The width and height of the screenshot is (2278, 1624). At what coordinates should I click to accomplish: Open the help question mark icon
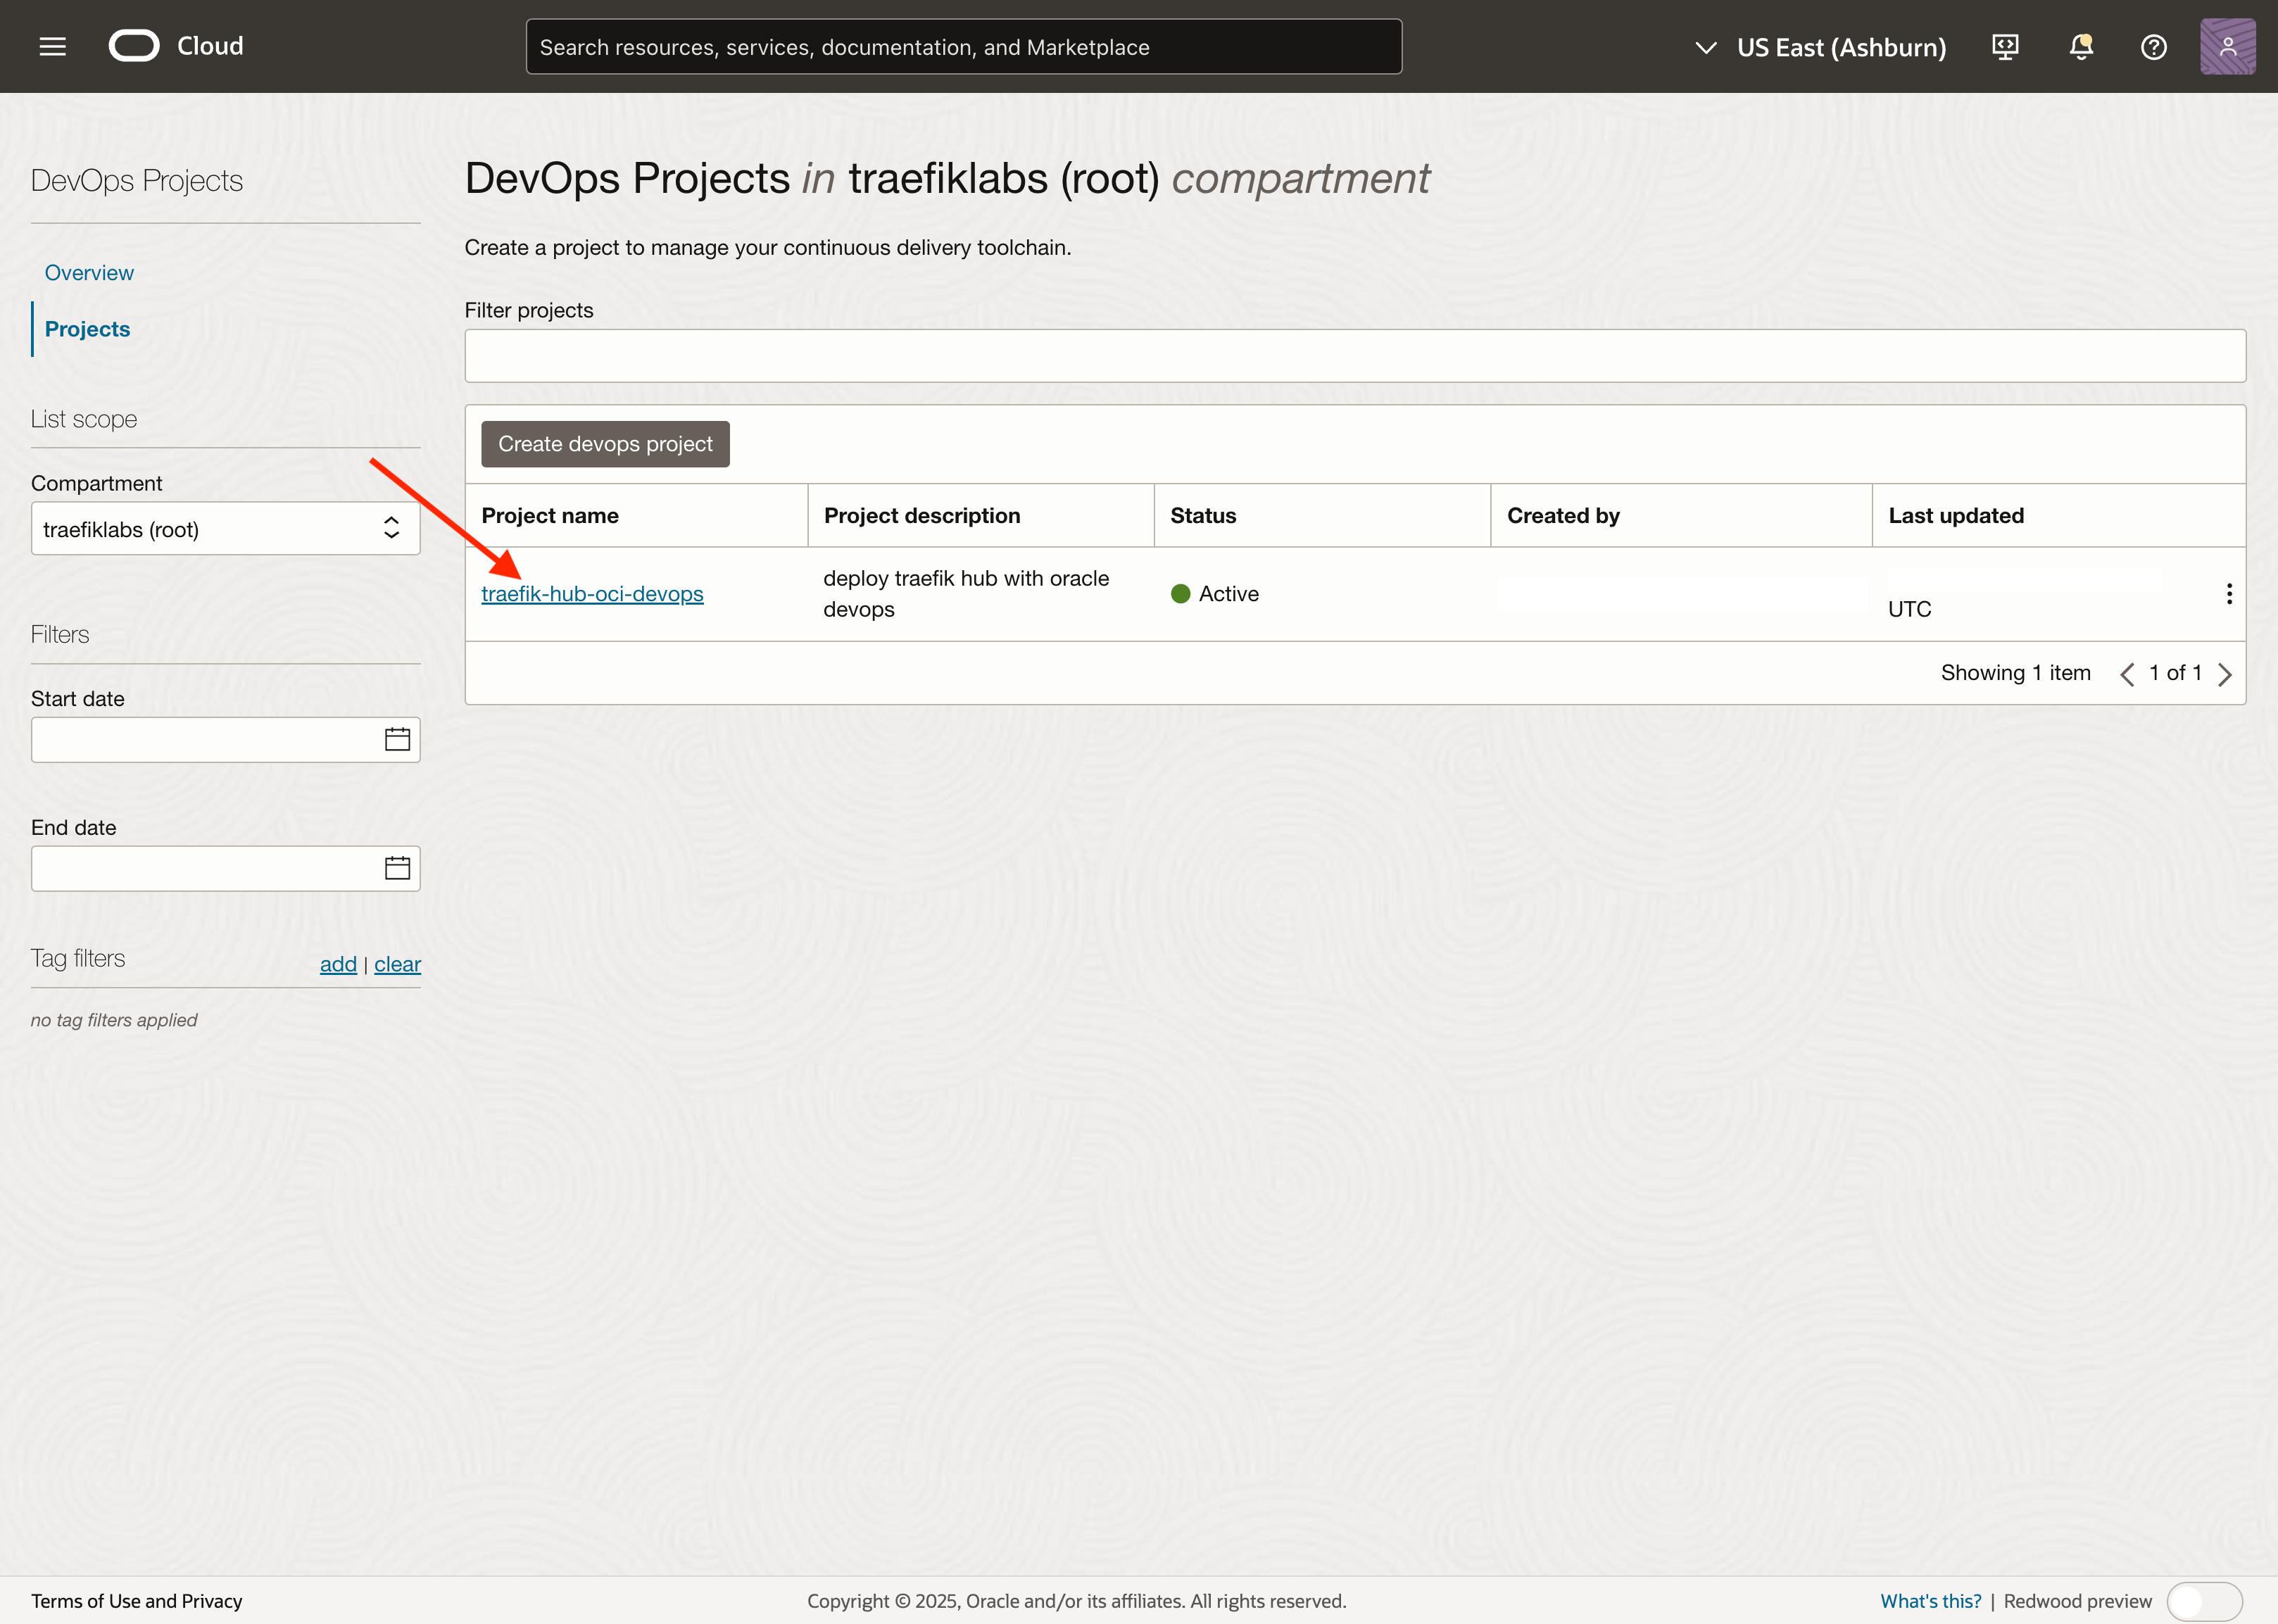(x=2153, y=47)
